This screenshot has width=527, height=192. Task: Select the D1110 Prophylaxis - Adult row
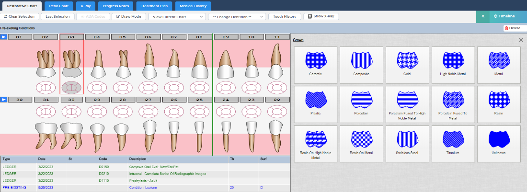tap(145, 181)
